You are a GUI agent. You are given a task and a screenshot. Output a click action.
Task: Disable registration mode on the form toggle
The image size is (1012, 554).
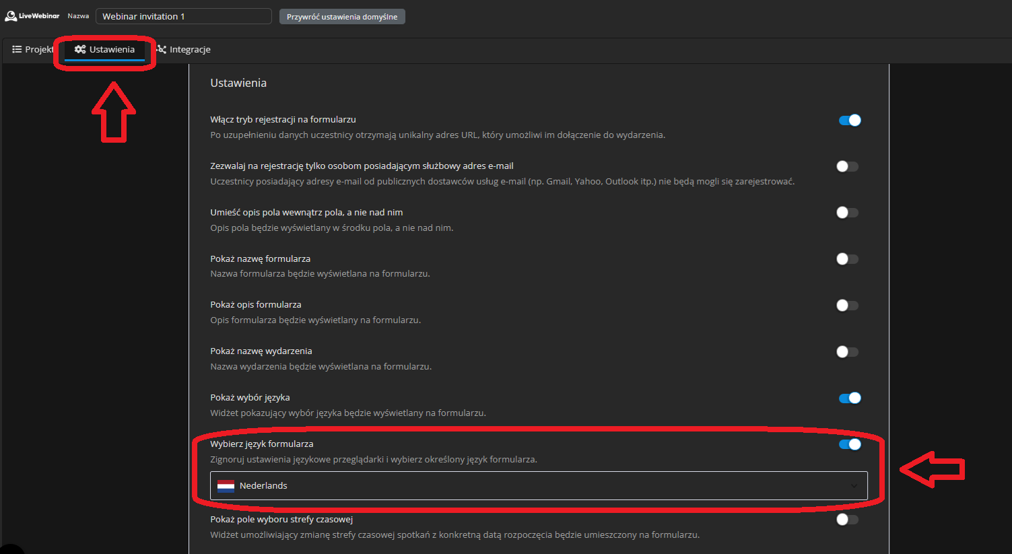pyautogui.click(x=849, y=120)
